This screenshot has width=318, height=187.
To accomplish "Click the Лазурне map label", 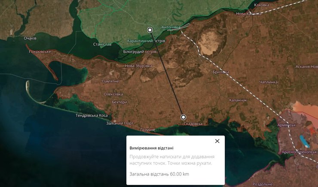I will (x=147, y=130).
